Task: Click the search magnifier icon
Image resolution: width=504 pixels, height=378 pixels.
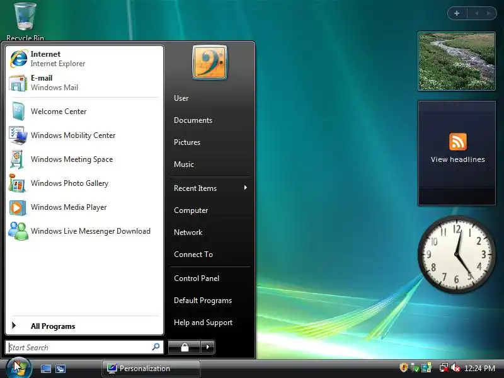Action: click(156, 347)
